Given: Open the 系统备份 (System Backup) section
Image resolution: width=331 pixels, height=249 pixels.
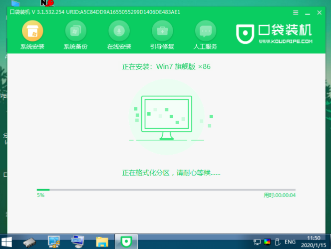Looking at the screenshot, I should pyautogui.click(x=75, y=32).
